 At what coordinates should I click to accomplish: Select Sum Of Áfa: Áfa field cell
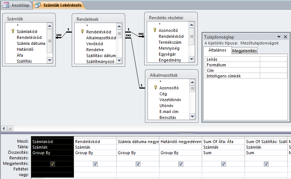(x=223, y=142)
